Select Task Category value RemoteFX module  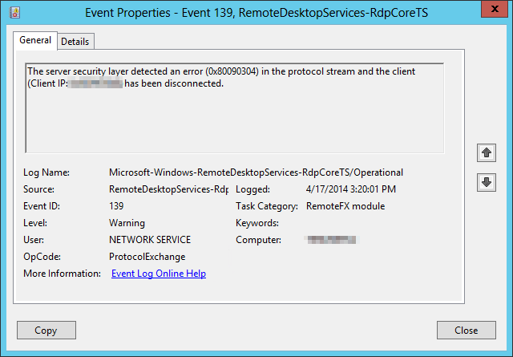345,206
